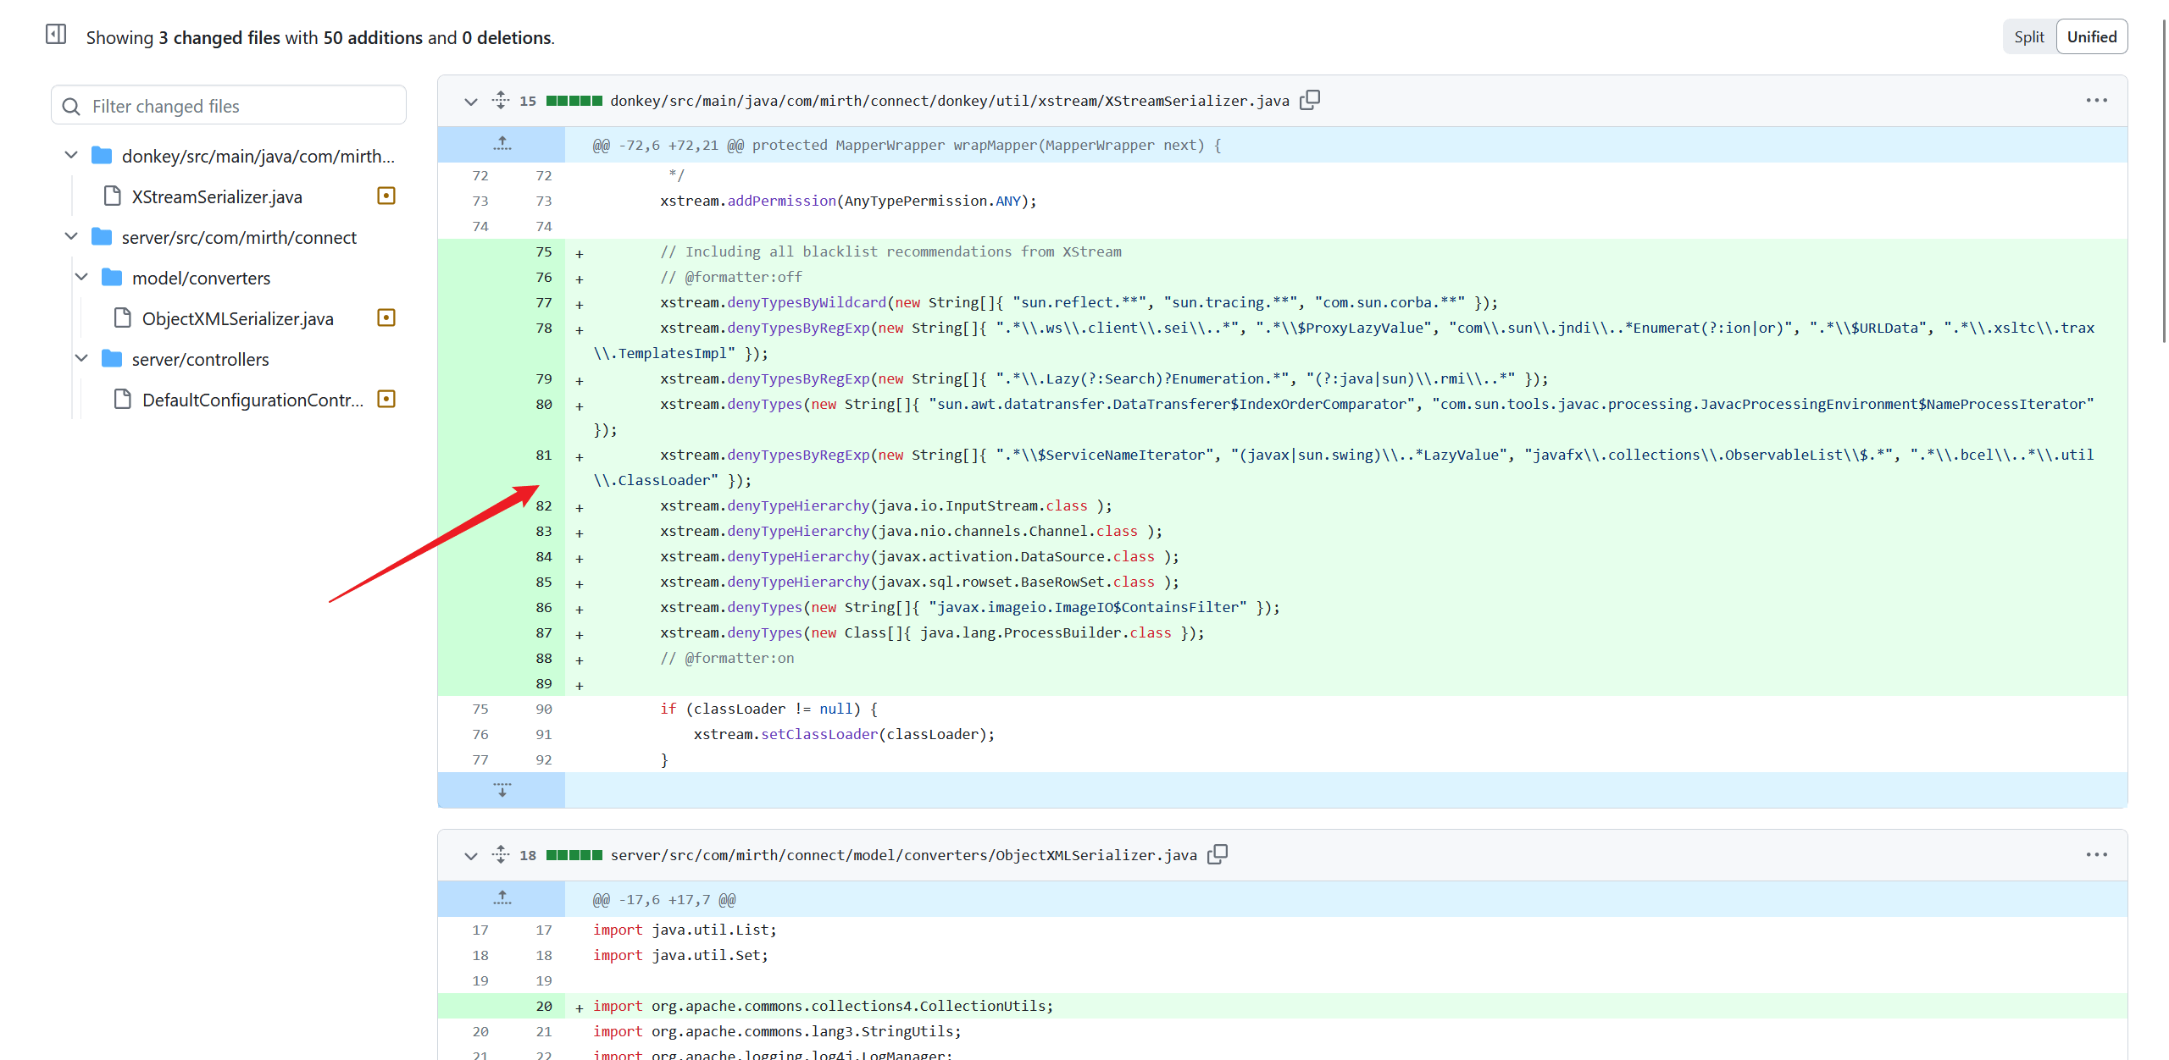Collapse the server/controllers tree folder
Screen dimensions: 2169x1060
[x=81, y=359]
